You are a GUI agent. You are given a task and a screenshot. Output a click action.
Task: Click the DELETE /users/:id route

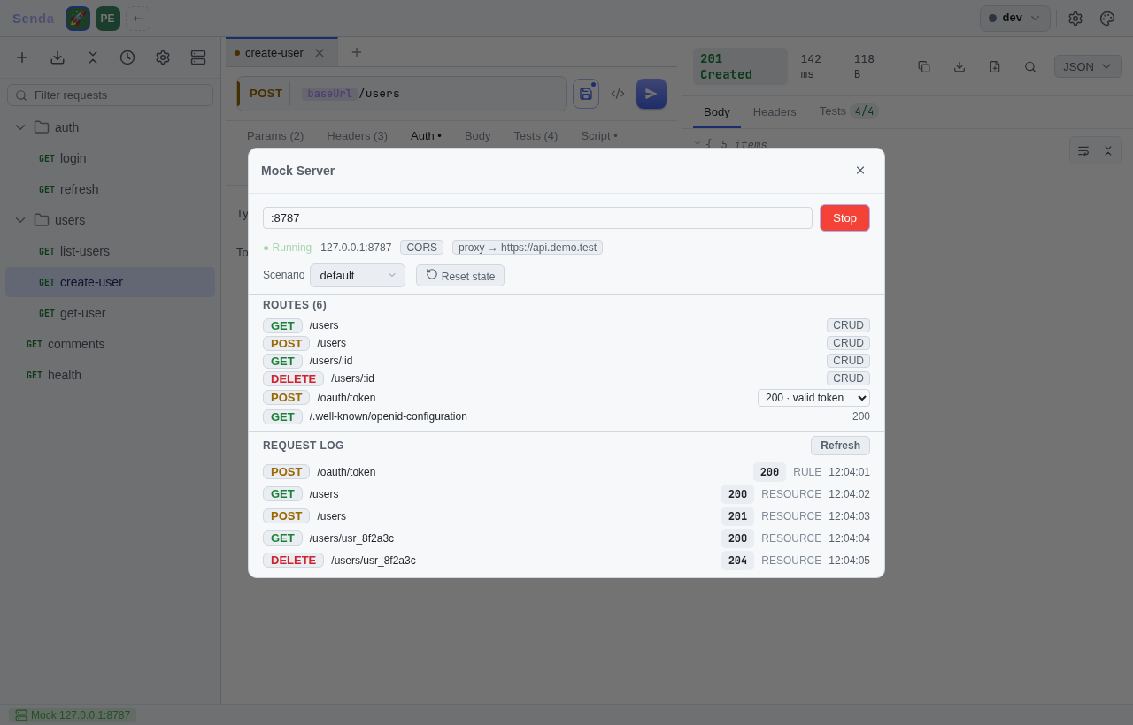coord(566,378)
